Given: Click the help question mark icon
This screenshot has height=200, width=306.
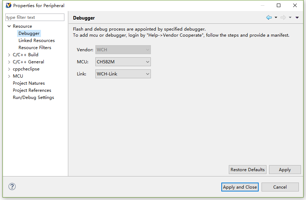Looking at the screenshot, I should click(x=12, y=186).
